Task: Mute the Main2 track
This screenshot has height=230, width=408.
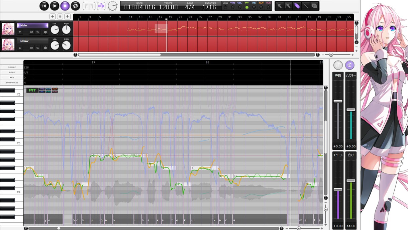Action: (x=32, y=48)
